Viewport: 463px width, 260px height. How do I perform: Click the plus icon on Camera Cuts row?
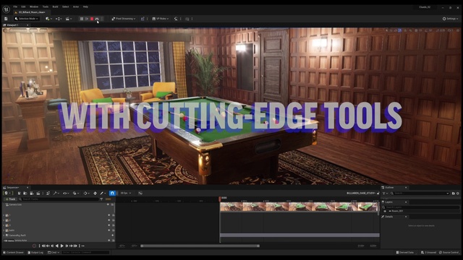(108, 204)
